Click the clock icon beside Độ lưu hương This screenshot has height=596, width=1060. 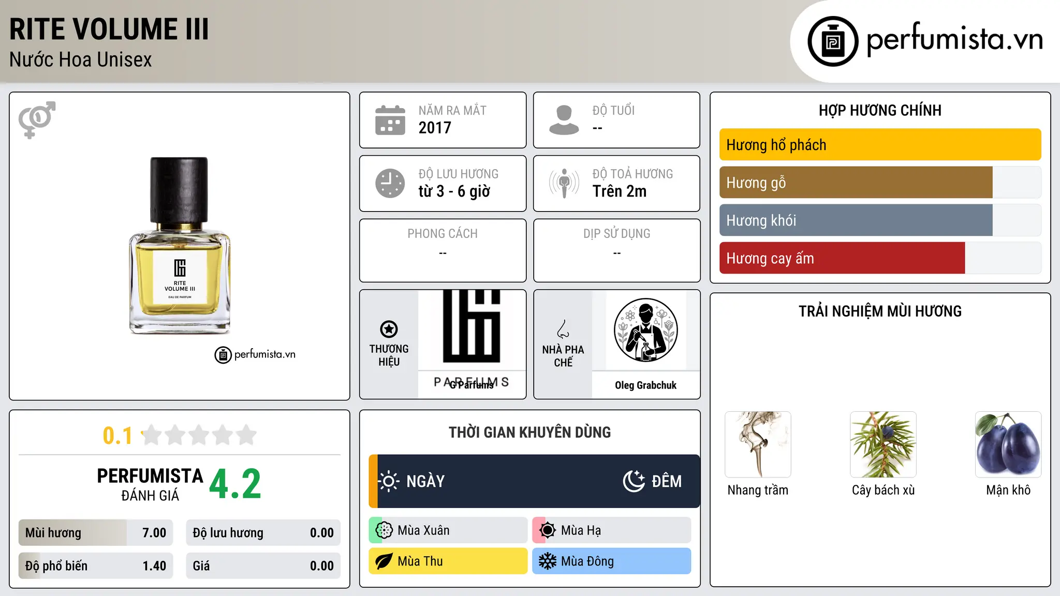click(390, 183)
